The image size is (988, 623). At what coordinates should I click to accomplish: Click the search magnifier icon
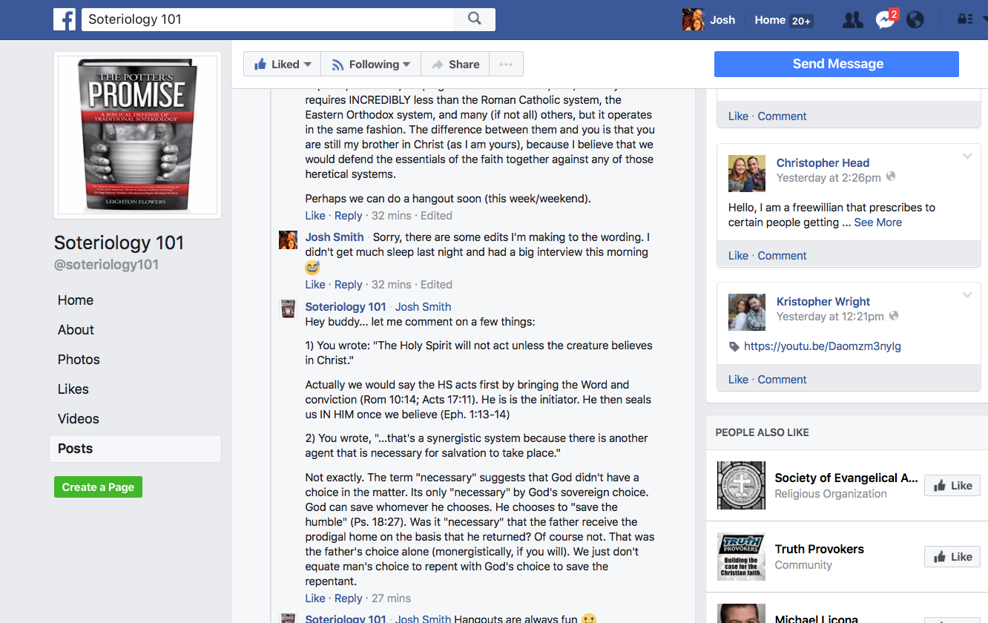coord(475,19)
